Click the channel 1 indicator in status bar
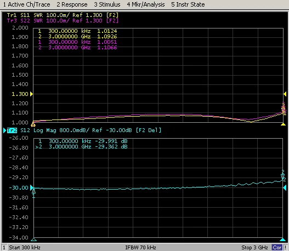 [x=4, y=248]
